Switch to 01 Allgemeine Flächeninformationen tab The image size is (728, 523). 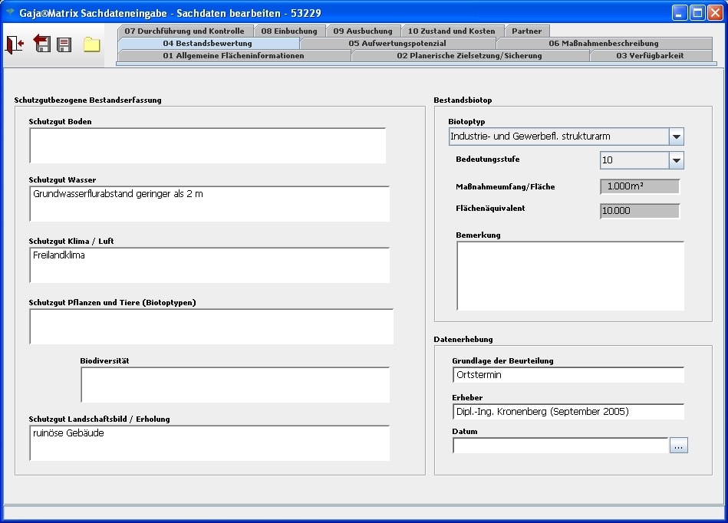tap(233, 56)
